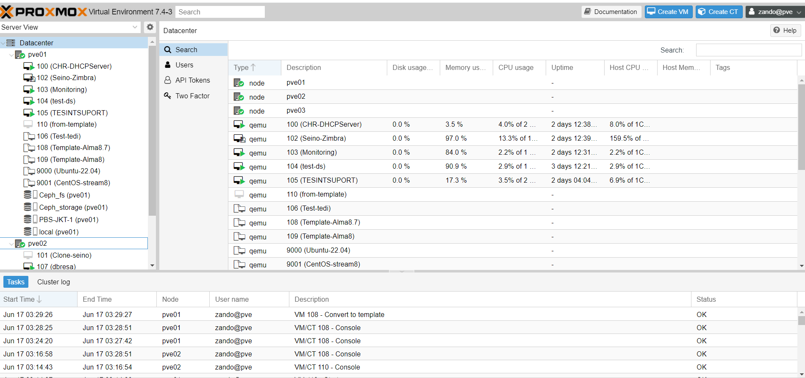Click the qemu icon in the 110 (from-template) table row
The image size is (805, 378).
tap(239, 195)
